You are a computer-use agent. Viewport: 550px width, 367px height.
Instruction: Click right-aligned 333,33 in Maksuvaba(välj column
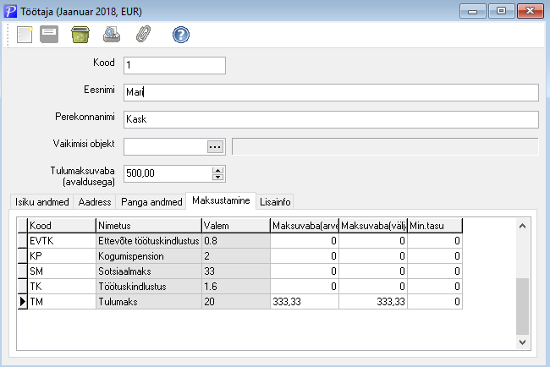(373, 301)
